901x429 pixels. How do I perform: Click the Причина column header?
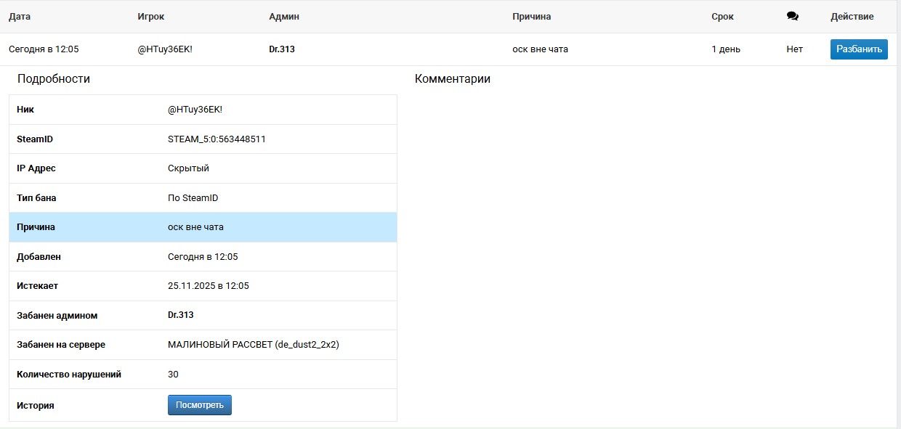531,17
